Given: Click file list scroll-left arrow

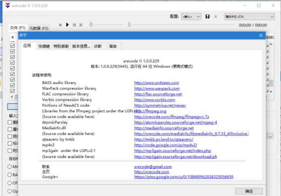Looking at the screenshot, I should (x=12, y=97).
